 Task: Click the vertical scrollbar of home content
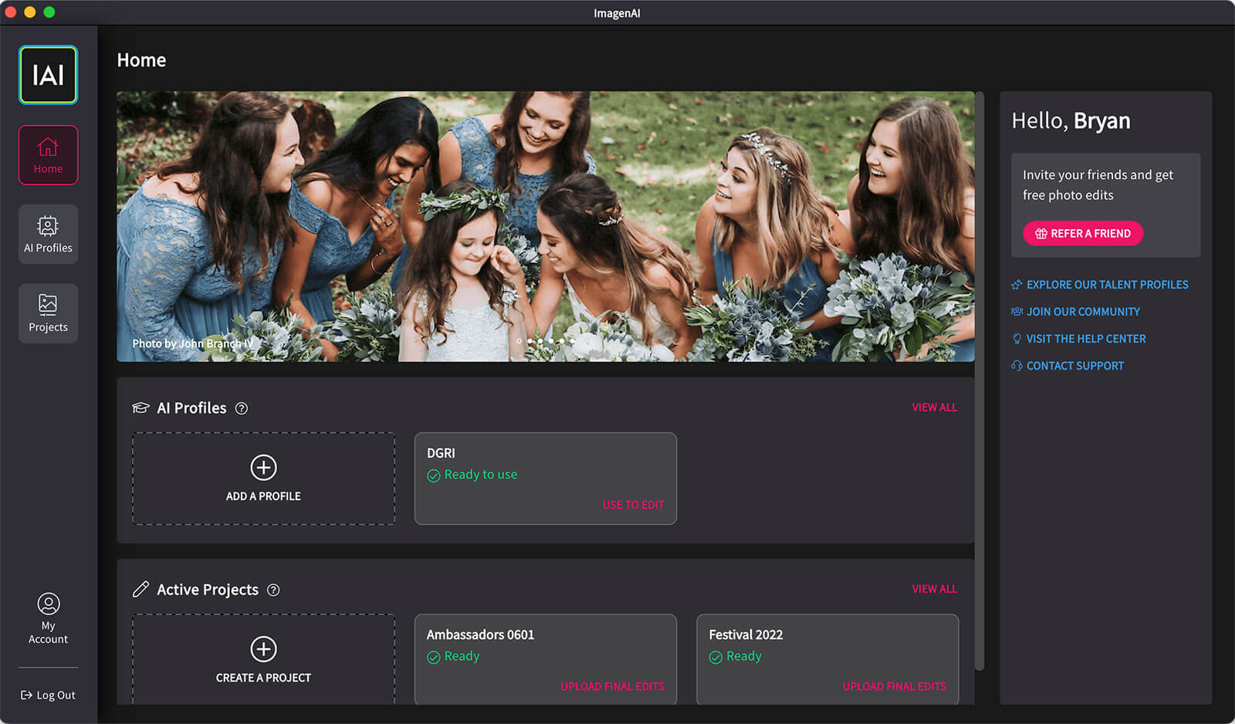pyautogui.click(x=980, y=378)
